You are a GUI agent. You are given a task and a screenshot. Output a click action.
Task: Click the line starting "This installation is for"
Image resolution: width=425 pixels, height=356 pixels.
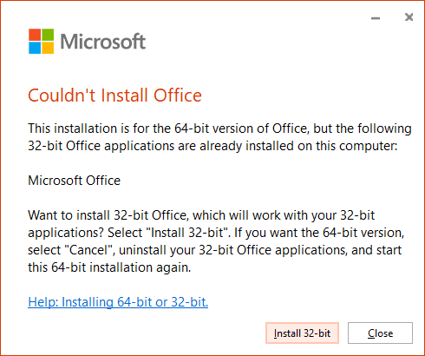(219, 129)
